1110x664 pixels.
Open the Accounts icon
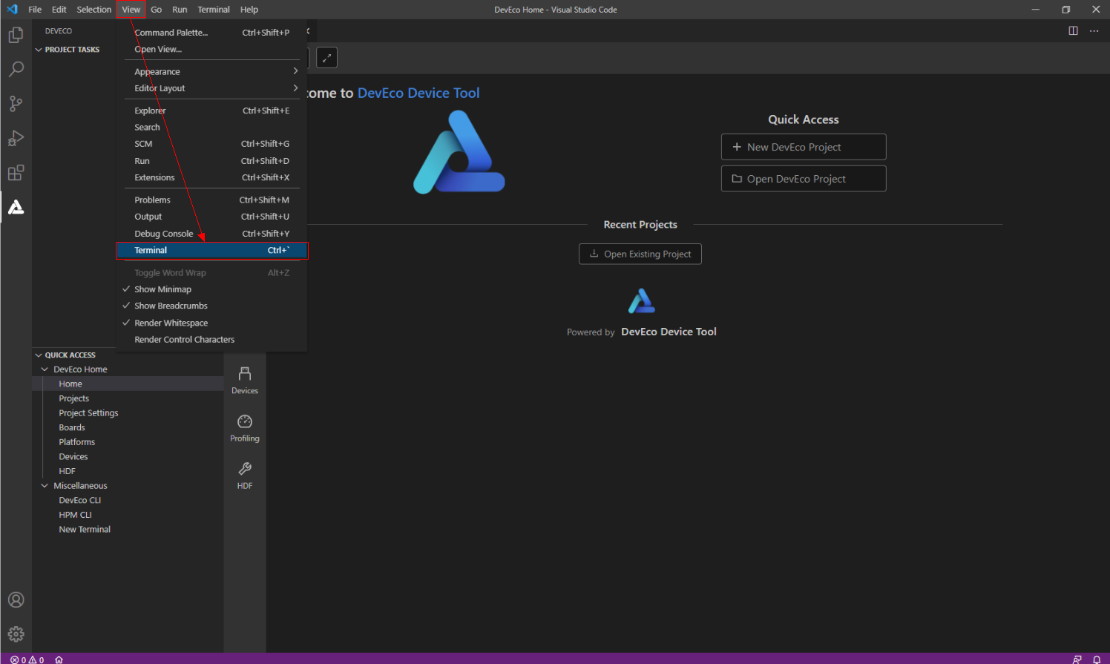(16, 599)
